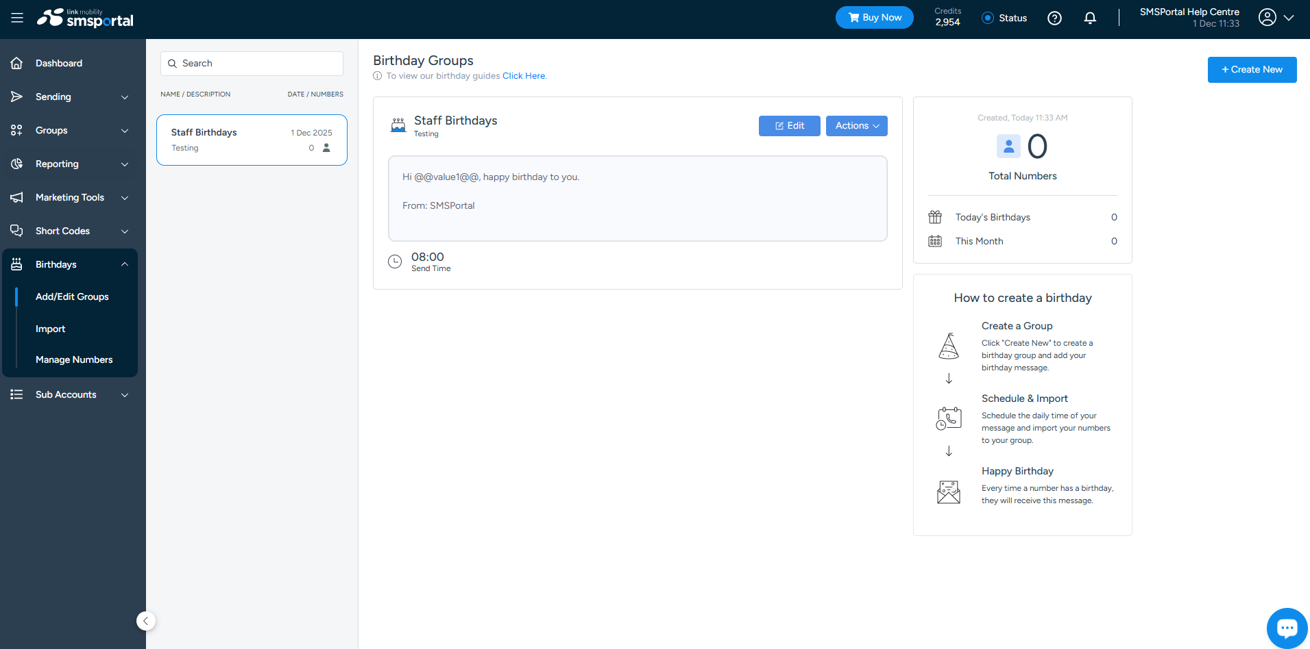The image size is (1310, 649).
Task: Expand the Short Codes chevron
Action: coord(125,231)
